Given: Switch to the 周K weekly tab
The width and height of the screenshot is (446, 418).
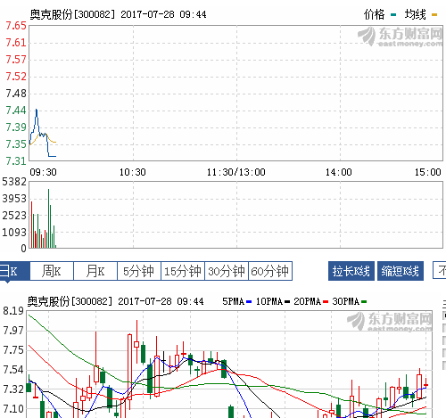Looking at the screenshot, I should pos(52,271).
